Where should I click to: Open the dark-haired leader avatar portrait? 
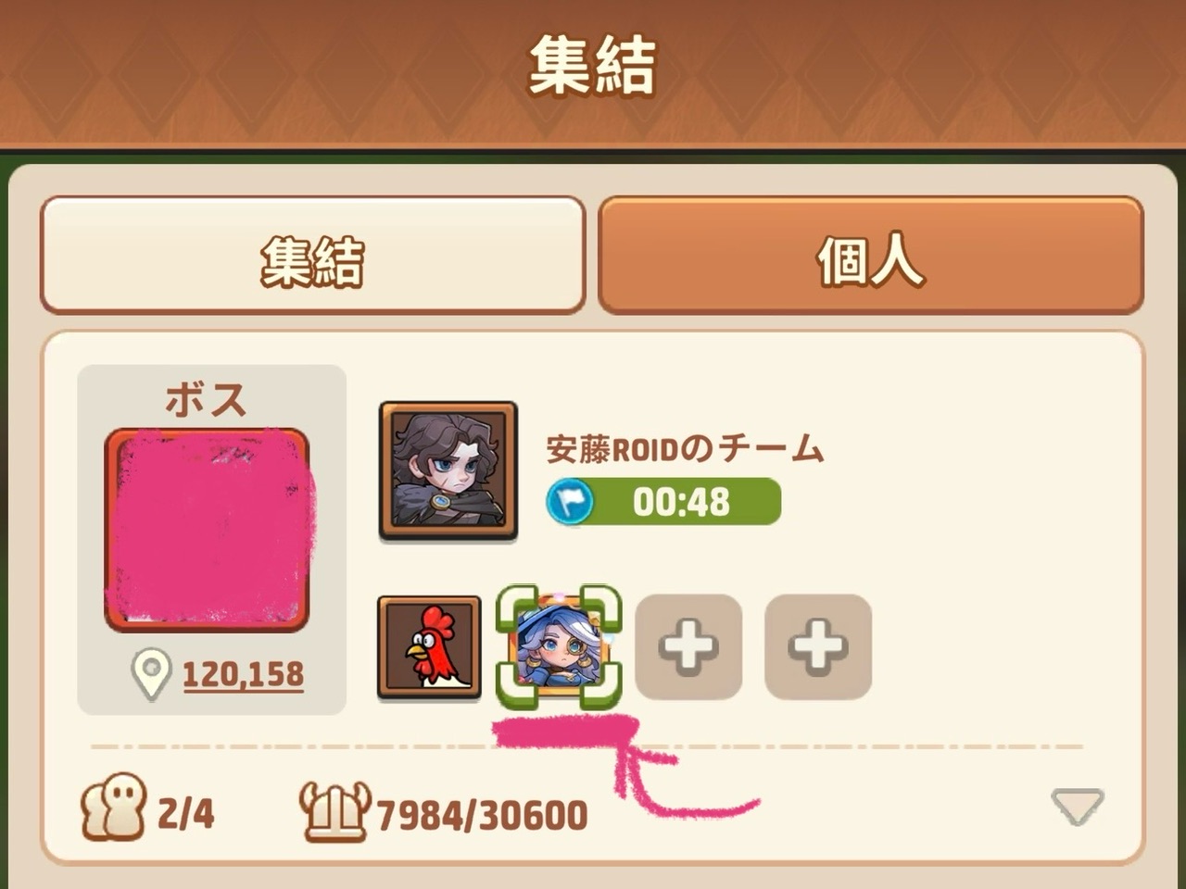click(x=448, y=470)
